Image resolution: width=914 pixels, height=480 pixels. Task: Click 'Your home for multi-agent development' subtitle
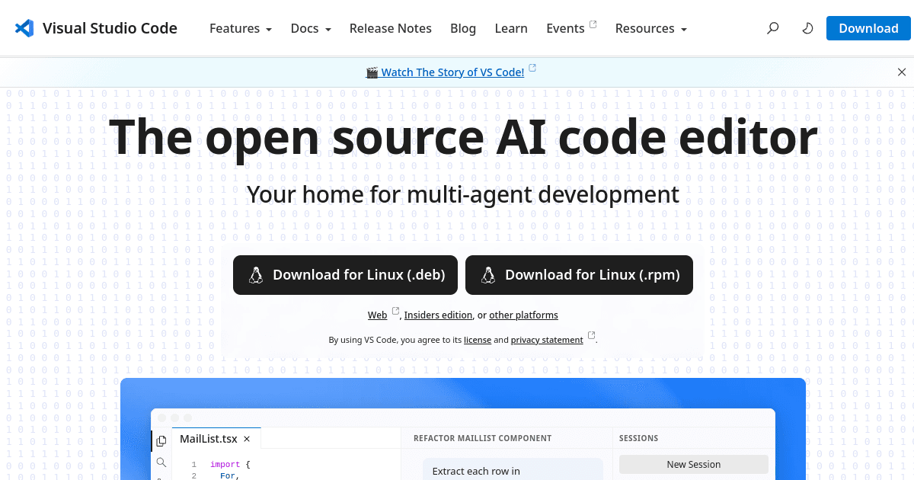(463, 194)
